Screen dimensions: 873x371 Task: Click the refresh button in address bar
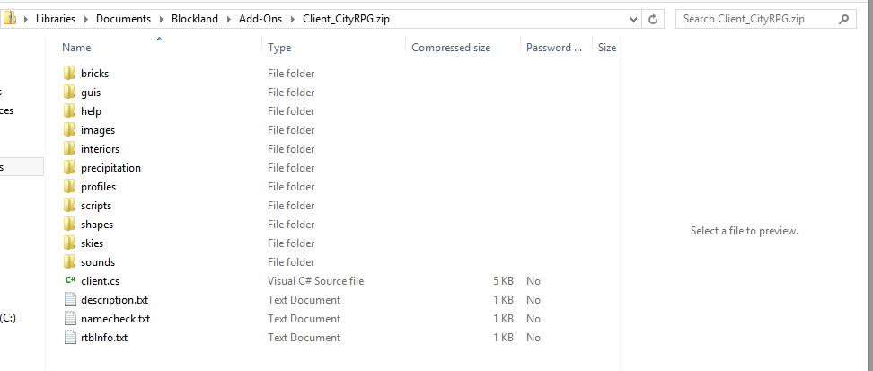click(654, 19)
